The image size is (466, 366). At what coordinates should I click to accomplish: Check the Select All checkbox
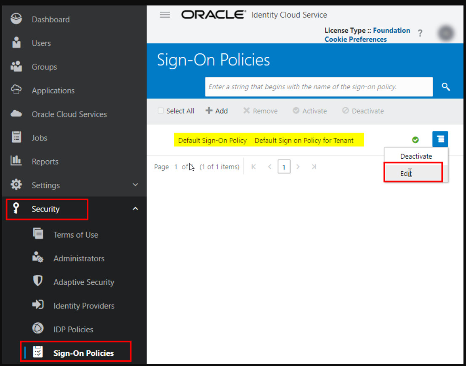coord(161,111)
